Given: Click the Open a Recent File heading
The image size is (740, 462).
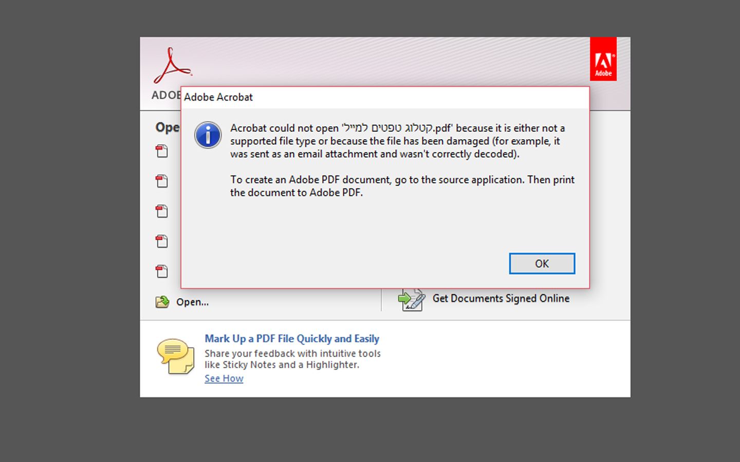Looking at the screenshot, I should tap(168, 127).
